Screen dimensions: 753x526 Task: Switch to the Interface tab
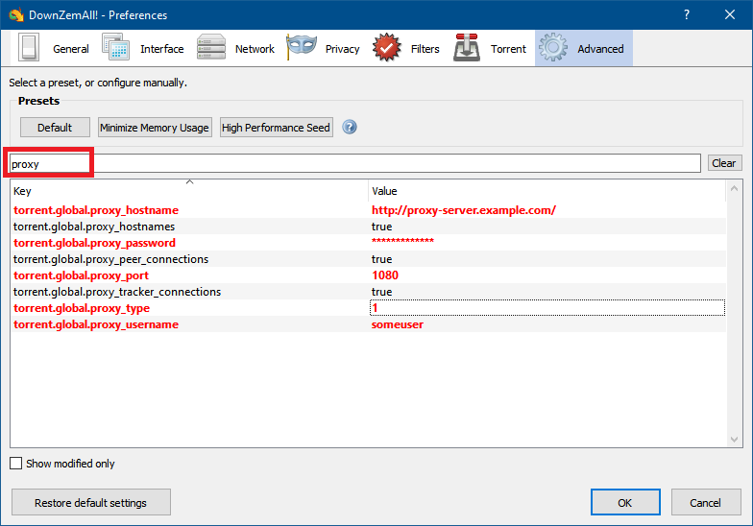point(142,48)
